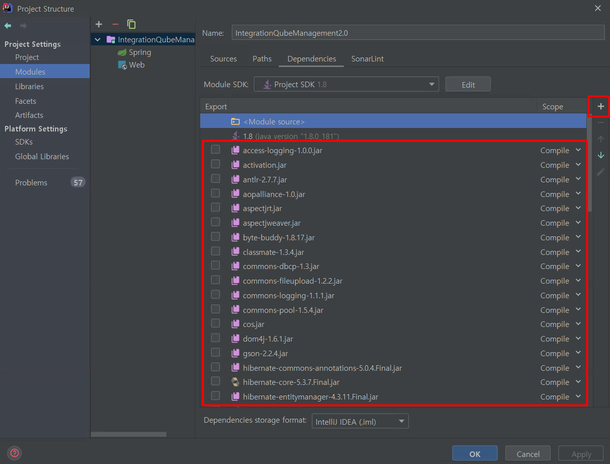Image resolution: width=610 pixels, height=464 pixels.
Task: Open scope dropdown for commons-fileupload-1.2.2.jar
Action: click(578, 280)
